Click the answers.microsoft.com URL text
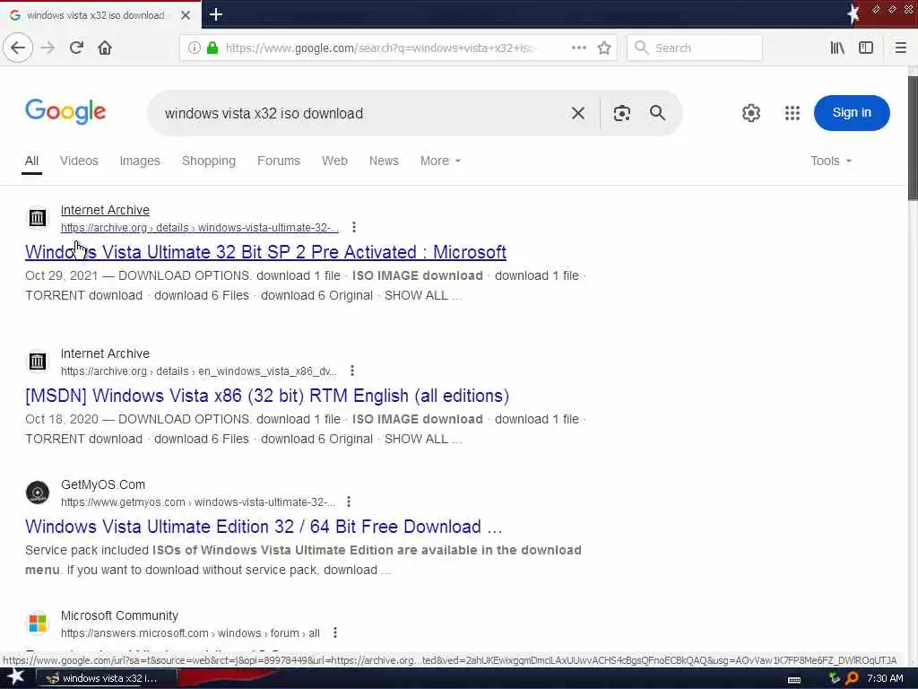The width and height of the screenshot is (918, 689). 190,633
